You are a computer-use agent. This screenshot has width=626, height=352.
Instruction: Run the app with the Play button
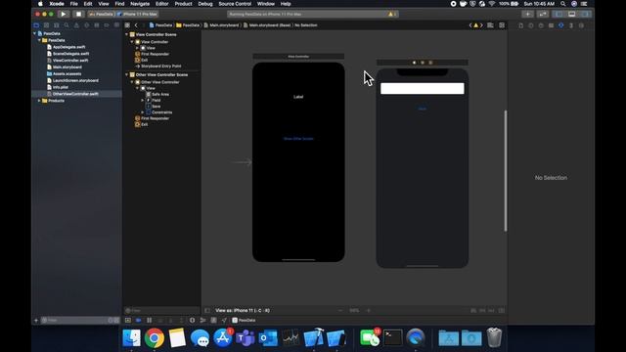click(x=64, y=14)
